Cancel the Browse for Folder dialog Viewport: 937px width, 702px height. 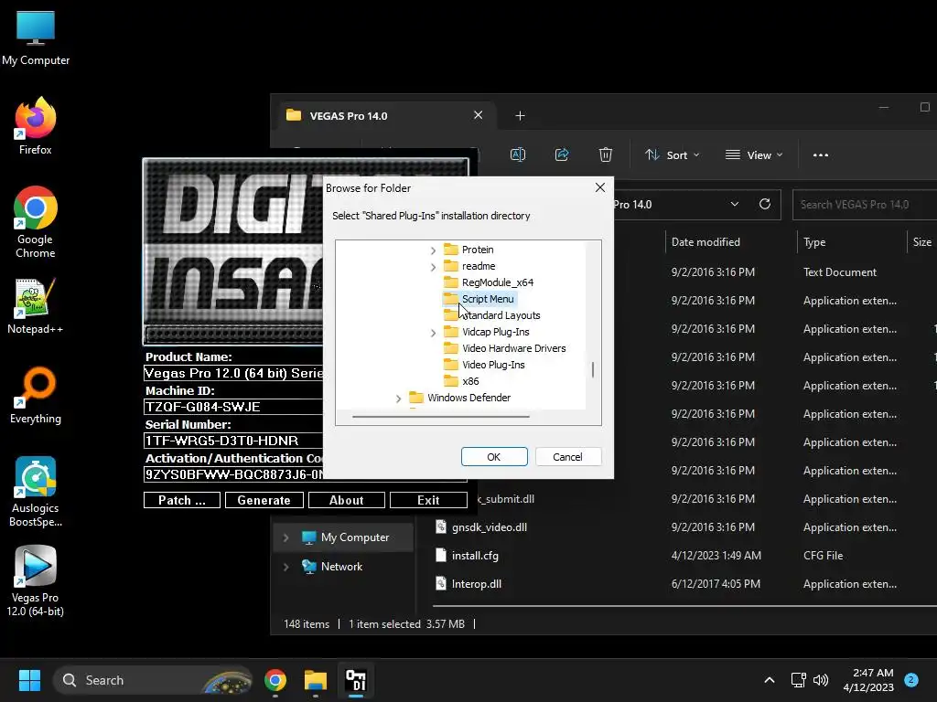[x=567, y=457]
